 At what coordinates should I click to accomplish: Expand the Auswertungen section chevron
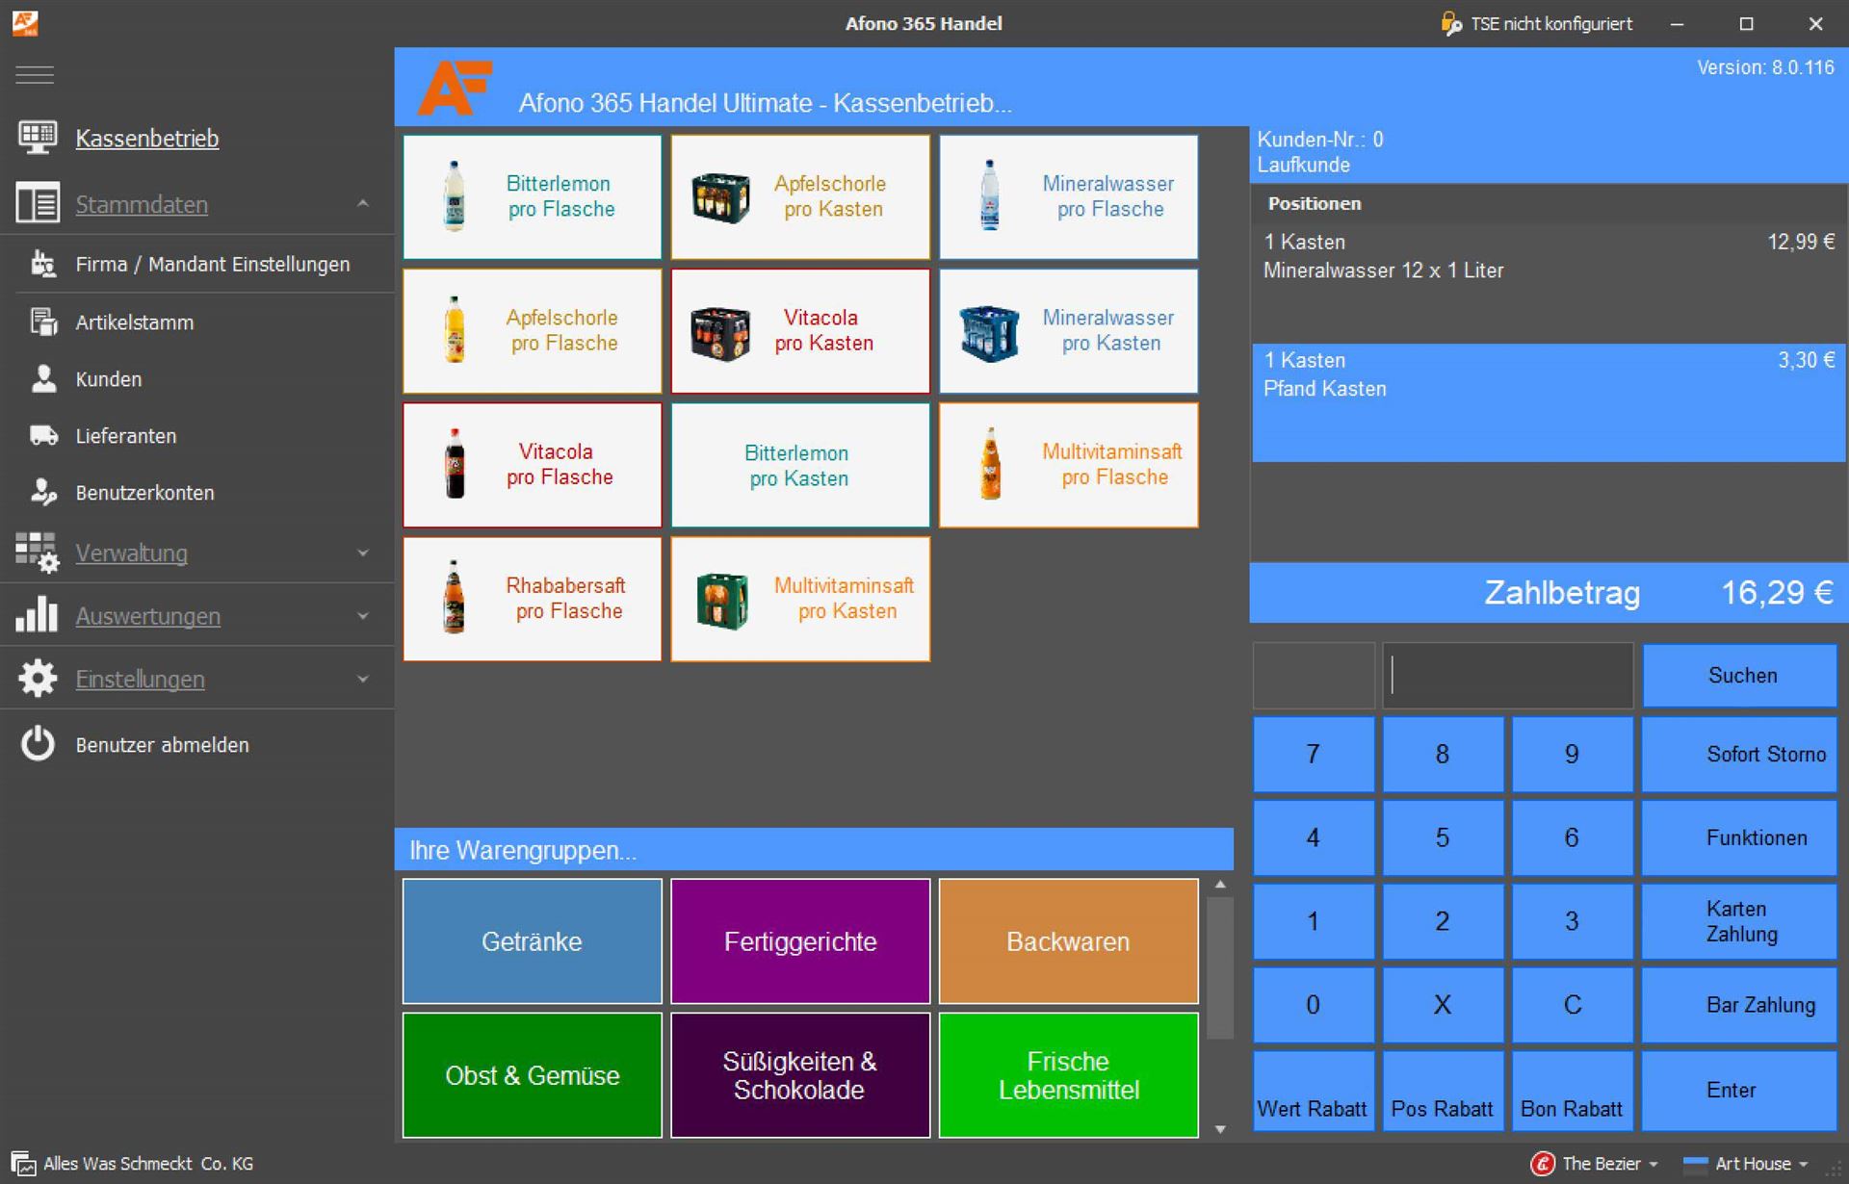[363, 616]
